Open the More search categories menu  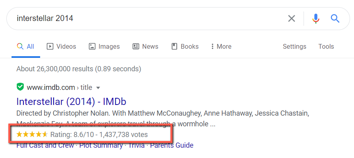click(221, 47)
